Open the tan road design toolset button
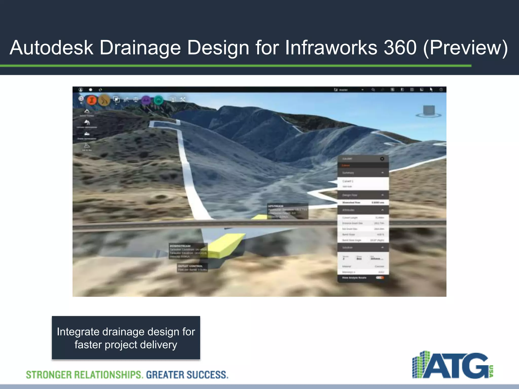Screen dimensions: 519x389 coord(104,100)
